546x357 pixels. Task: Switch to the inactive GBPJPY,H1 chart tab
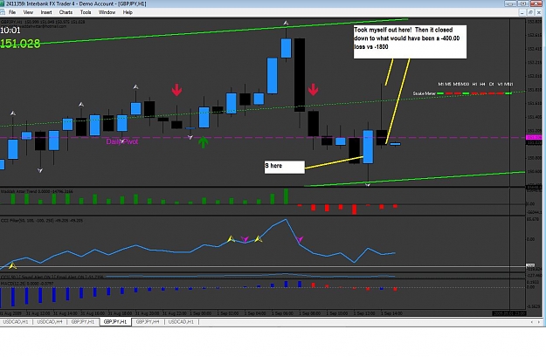coord(83,322)
